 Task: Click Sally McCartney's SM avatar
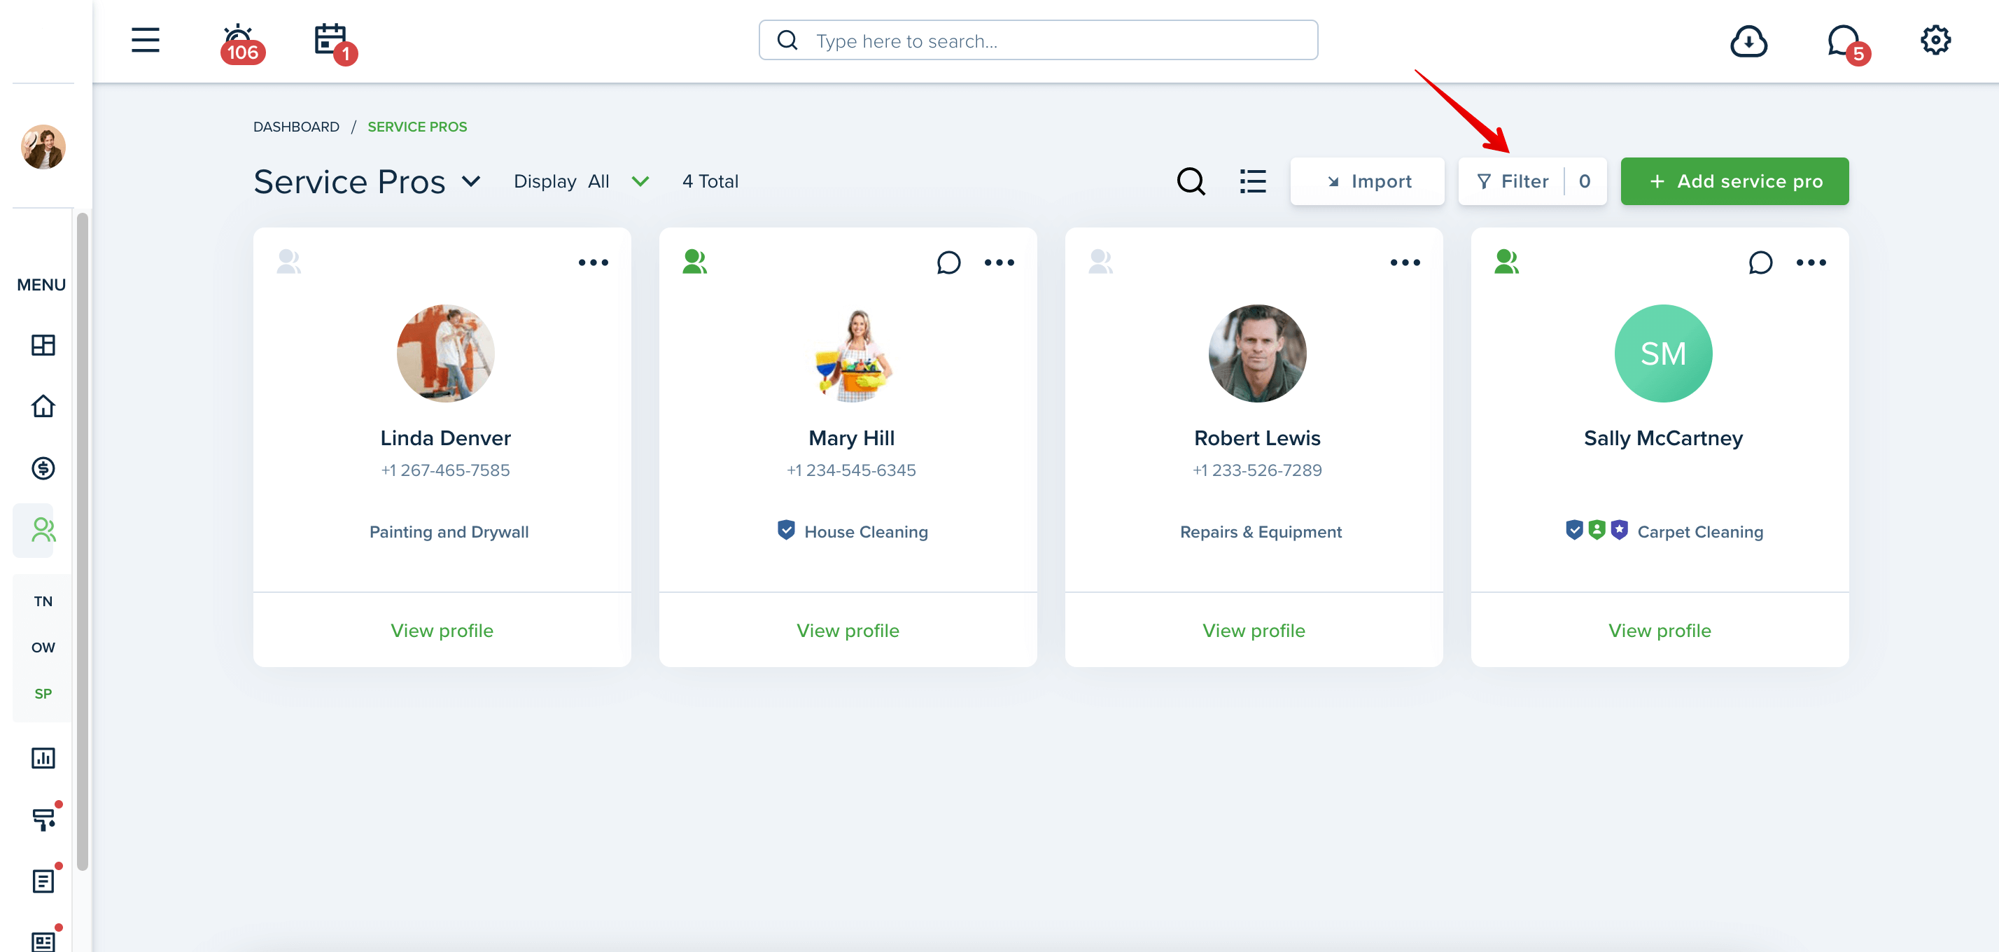[x=1663, y=353]
